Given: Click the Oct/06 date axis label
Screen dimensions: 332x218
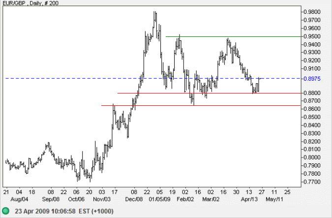Looking at the screenshot, I should (76, 199).
